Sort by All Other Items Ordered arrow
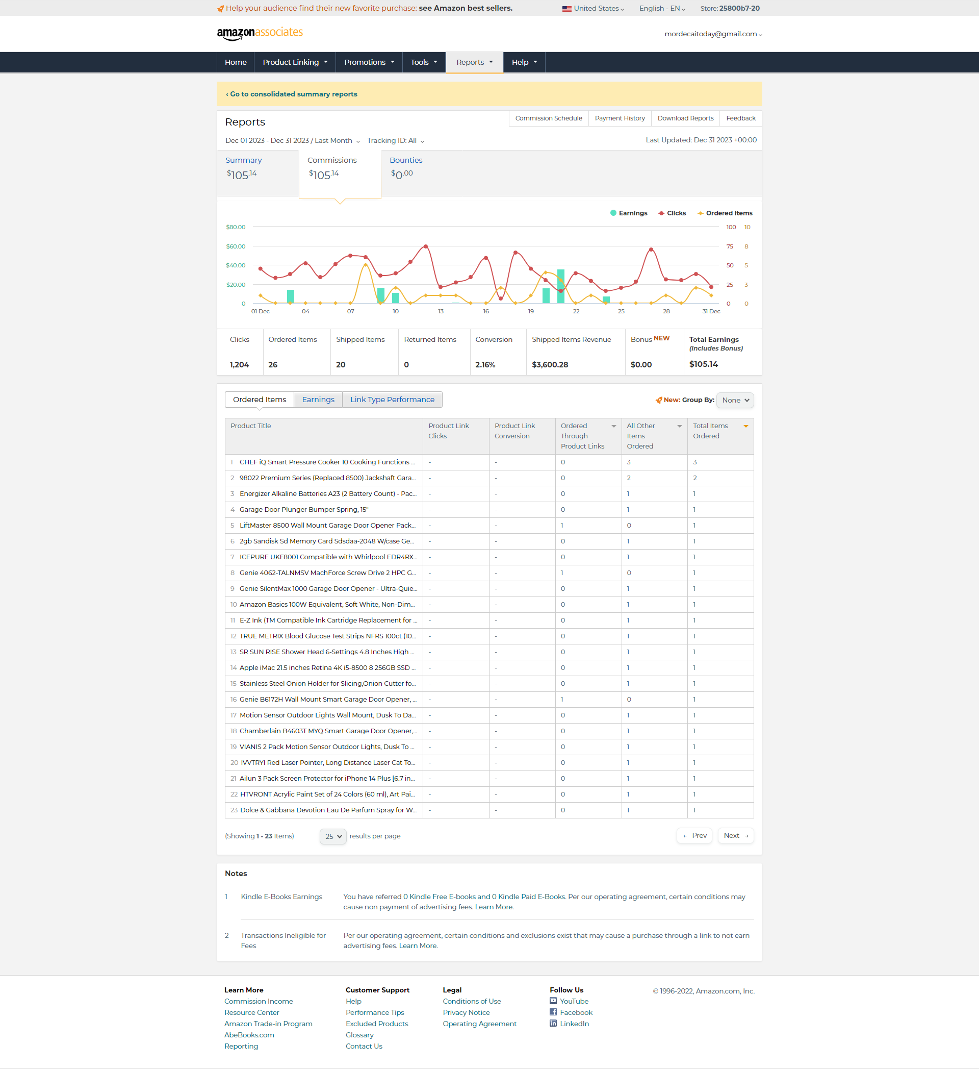979x1069 pixels. pyautogui.click(x=679, y=426)
